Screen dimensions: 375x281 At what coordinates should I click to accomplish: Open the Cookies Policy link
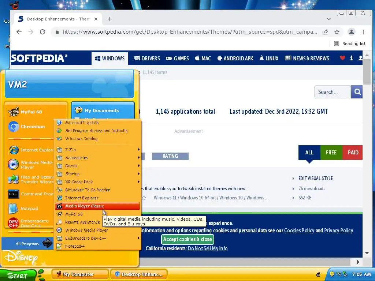tap(299, 231)
